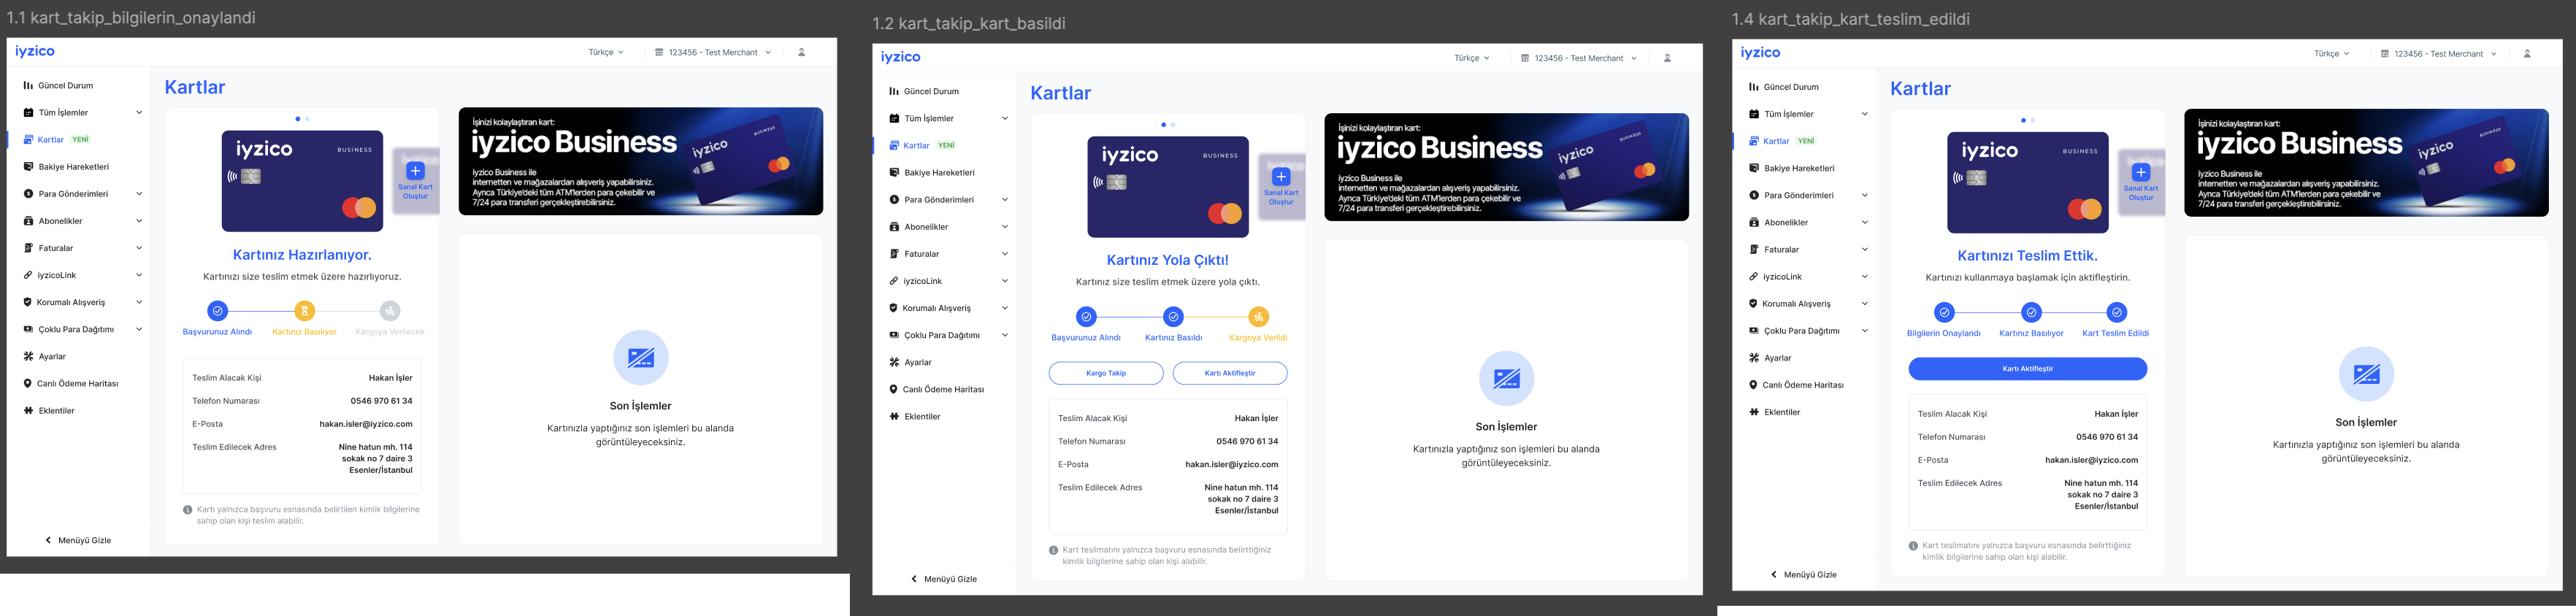Click Kartınız Basılıyor hourglass step icon in frame 1.1
The image size is (2576, 616).
click(305, 311)
